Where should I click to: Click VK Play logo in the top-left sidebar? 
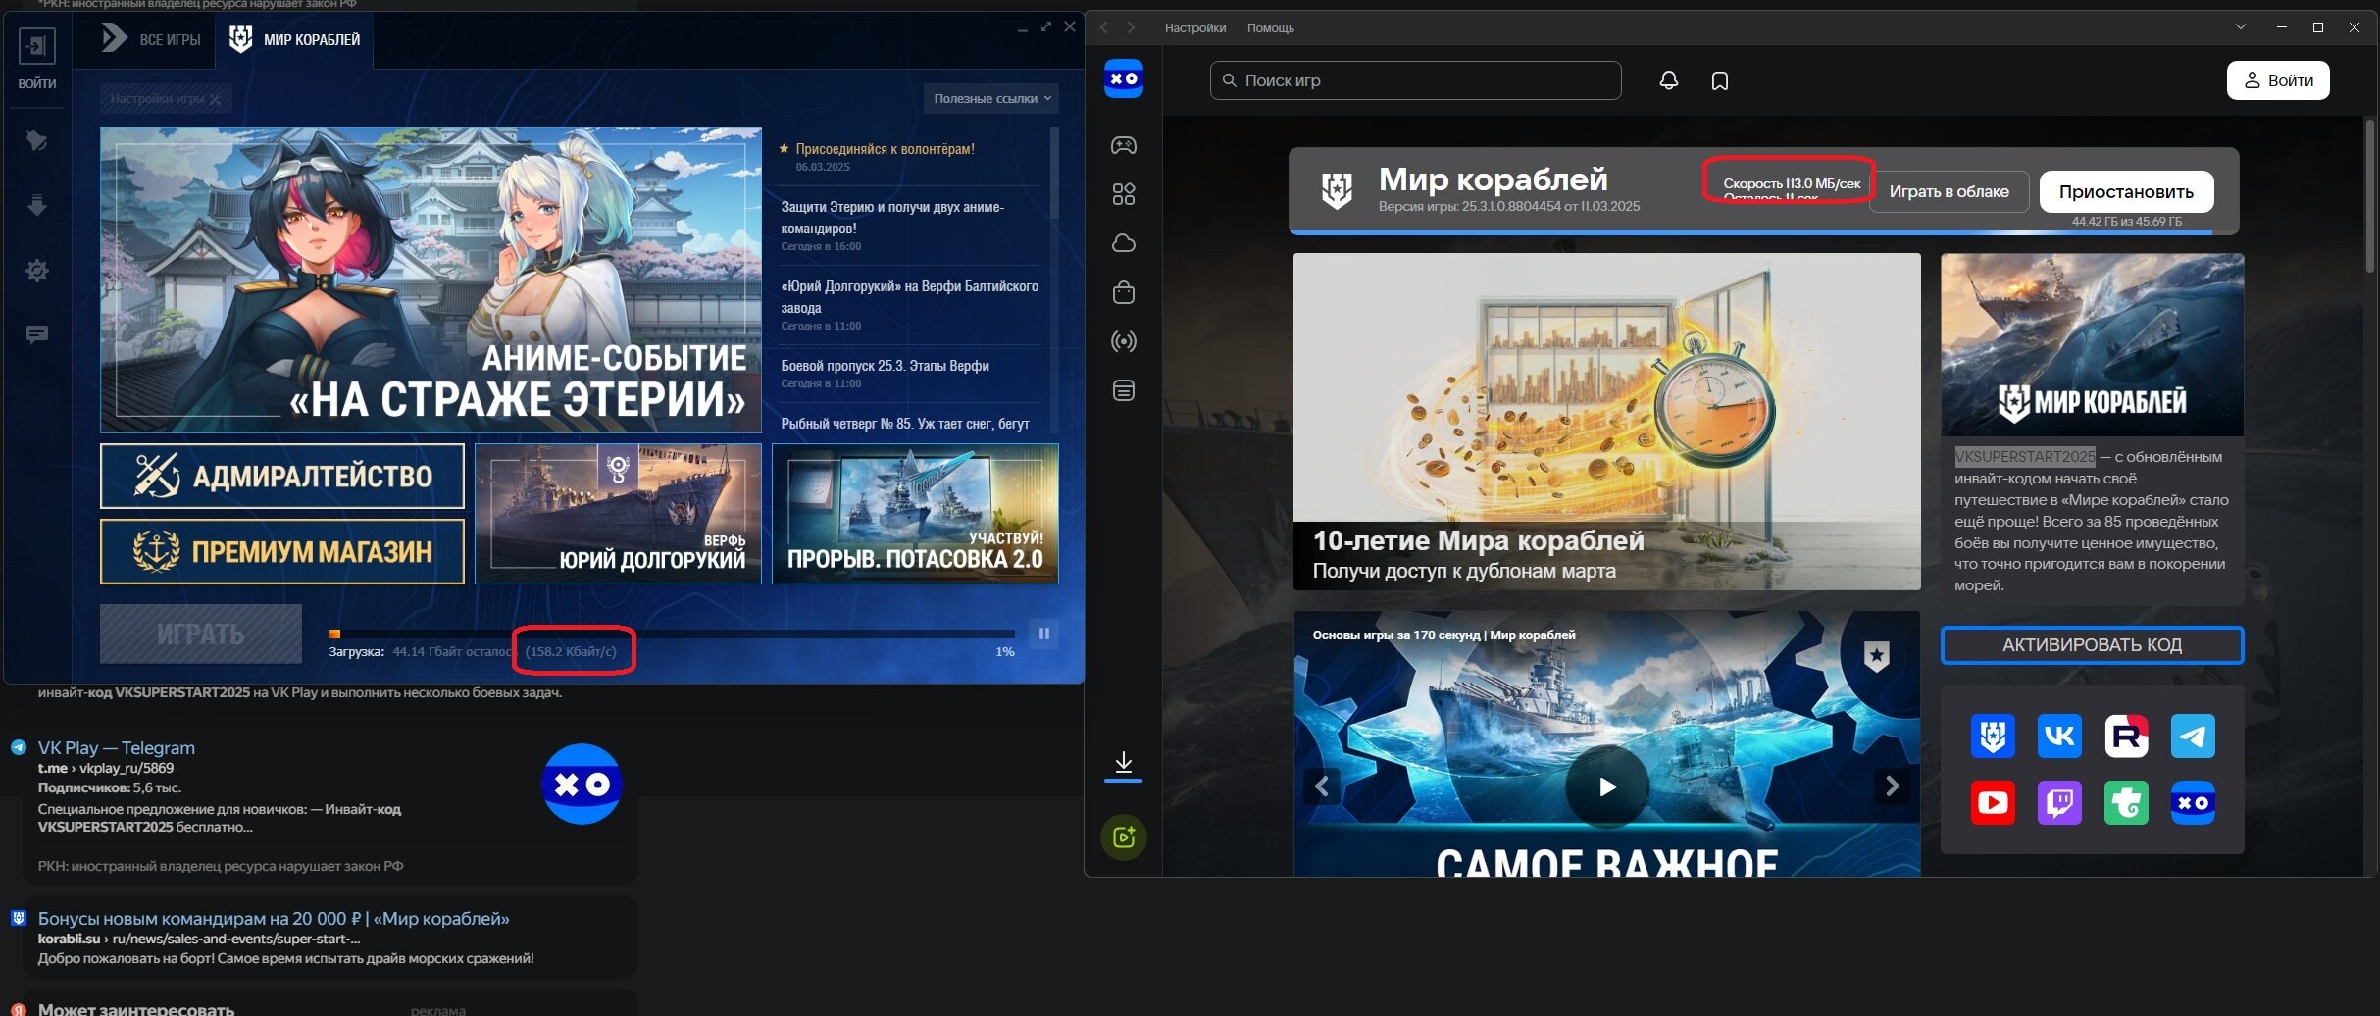point(1124,78)
